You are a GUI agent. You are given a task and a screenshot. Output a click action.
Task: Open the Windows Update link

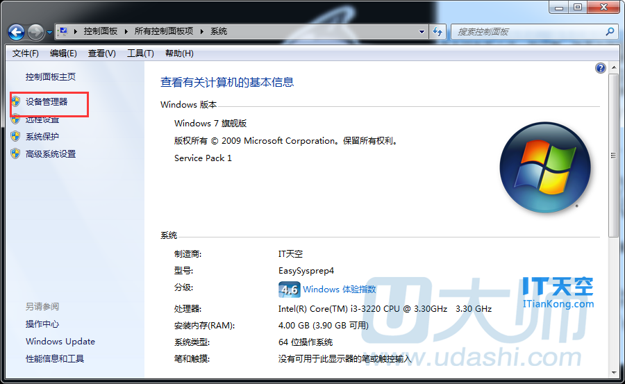pos(60,342)
